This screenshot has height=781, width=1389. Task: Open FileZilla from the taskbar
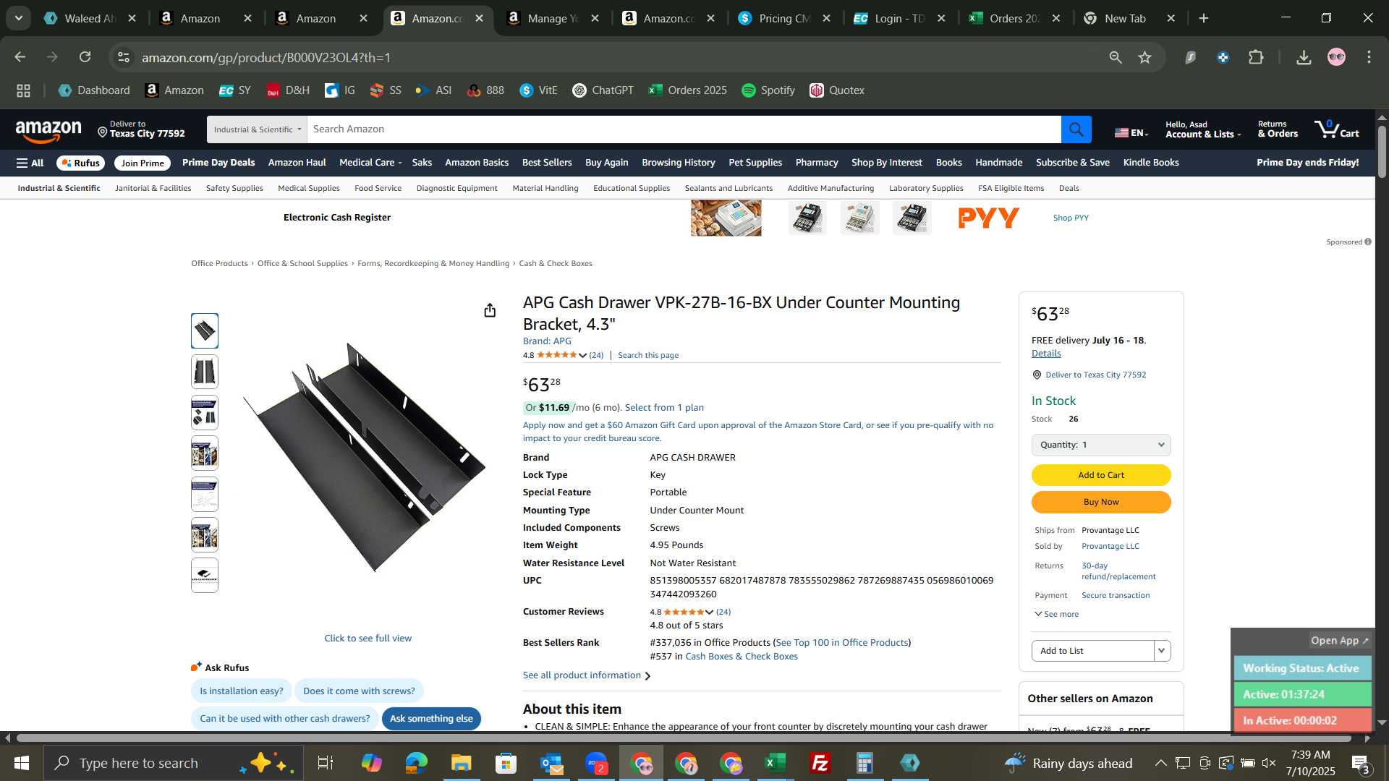pos(820,763)
